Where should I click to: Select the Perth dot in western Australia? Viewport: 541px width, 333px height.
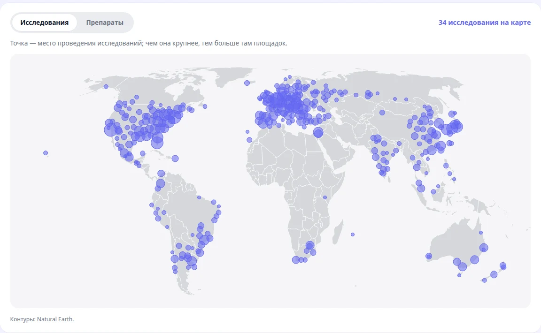pos(428,256)
